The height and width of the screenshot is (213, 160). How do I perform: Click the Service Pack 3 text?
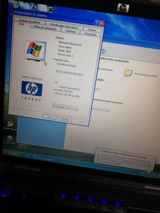[65, 55]
